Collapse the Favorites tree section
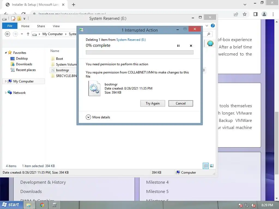 [x=6, y=53]
